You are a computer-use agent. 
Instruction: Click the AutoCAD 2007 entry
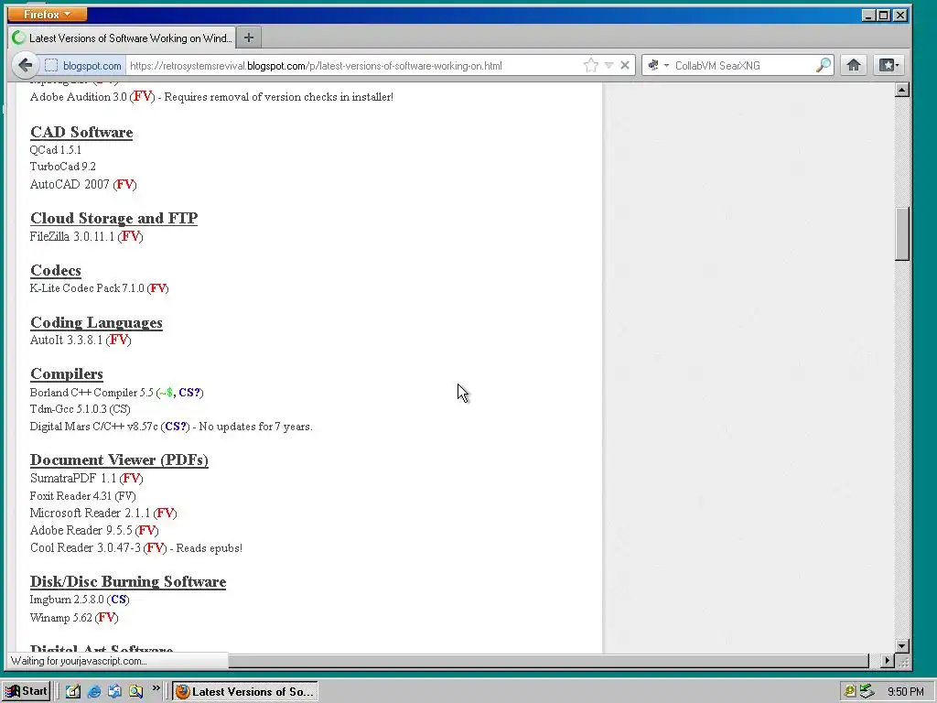[83, 184]
